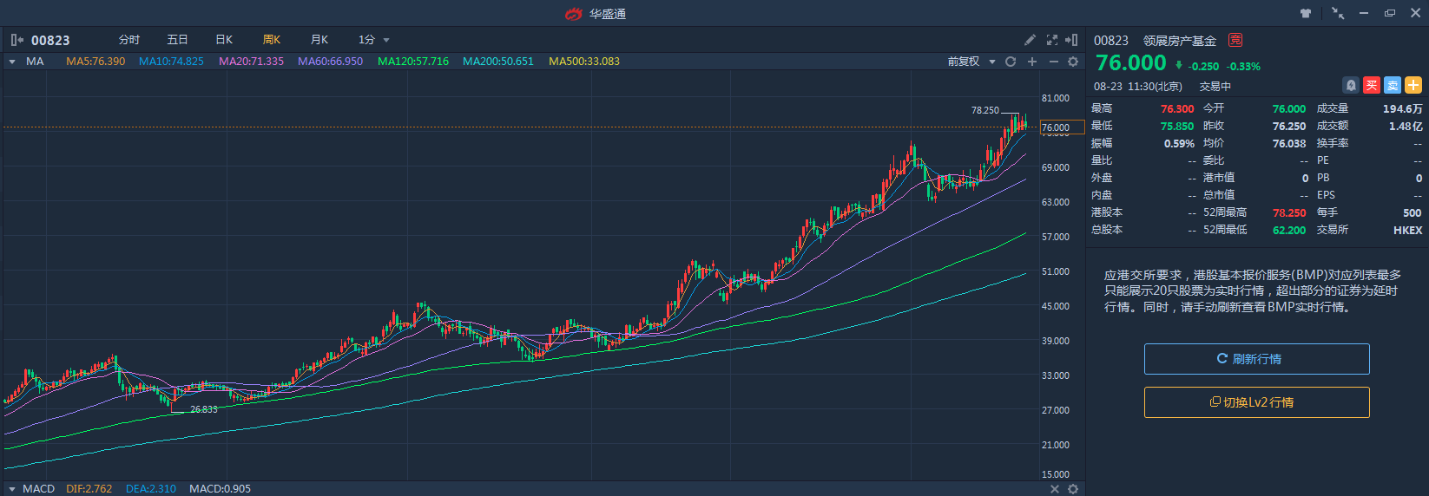Click the 52周最低 62.200 value
This screenshot has height=496, width=1429.
1289,230
